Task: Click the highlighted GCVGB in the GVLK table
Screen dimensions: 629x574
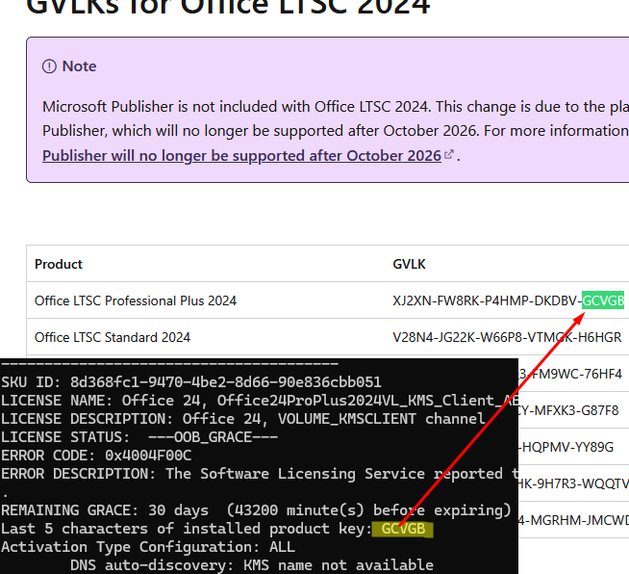Action: (x=603, y=300)
